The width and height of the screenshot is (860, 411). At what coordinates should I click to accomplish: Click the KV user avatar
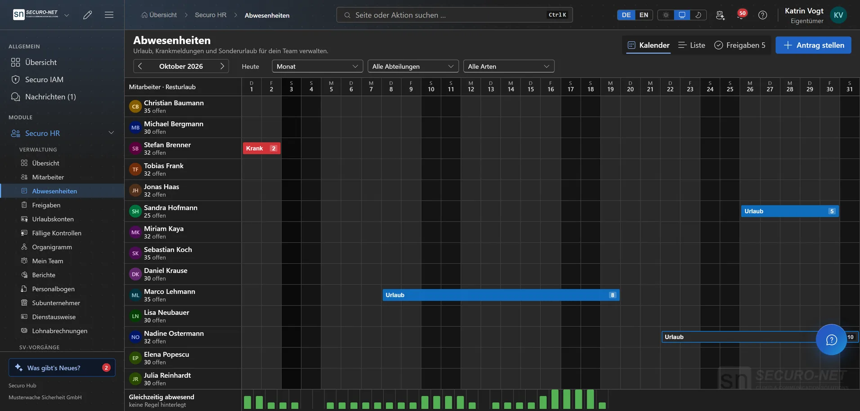tap(838, 15)
